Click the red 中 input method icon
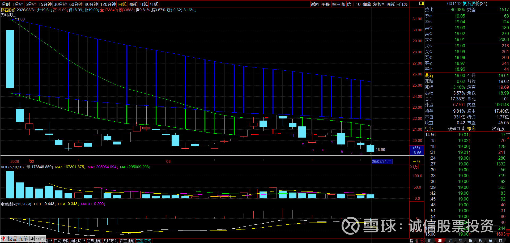This screenshot has height=243, width=510. [3, 239]
